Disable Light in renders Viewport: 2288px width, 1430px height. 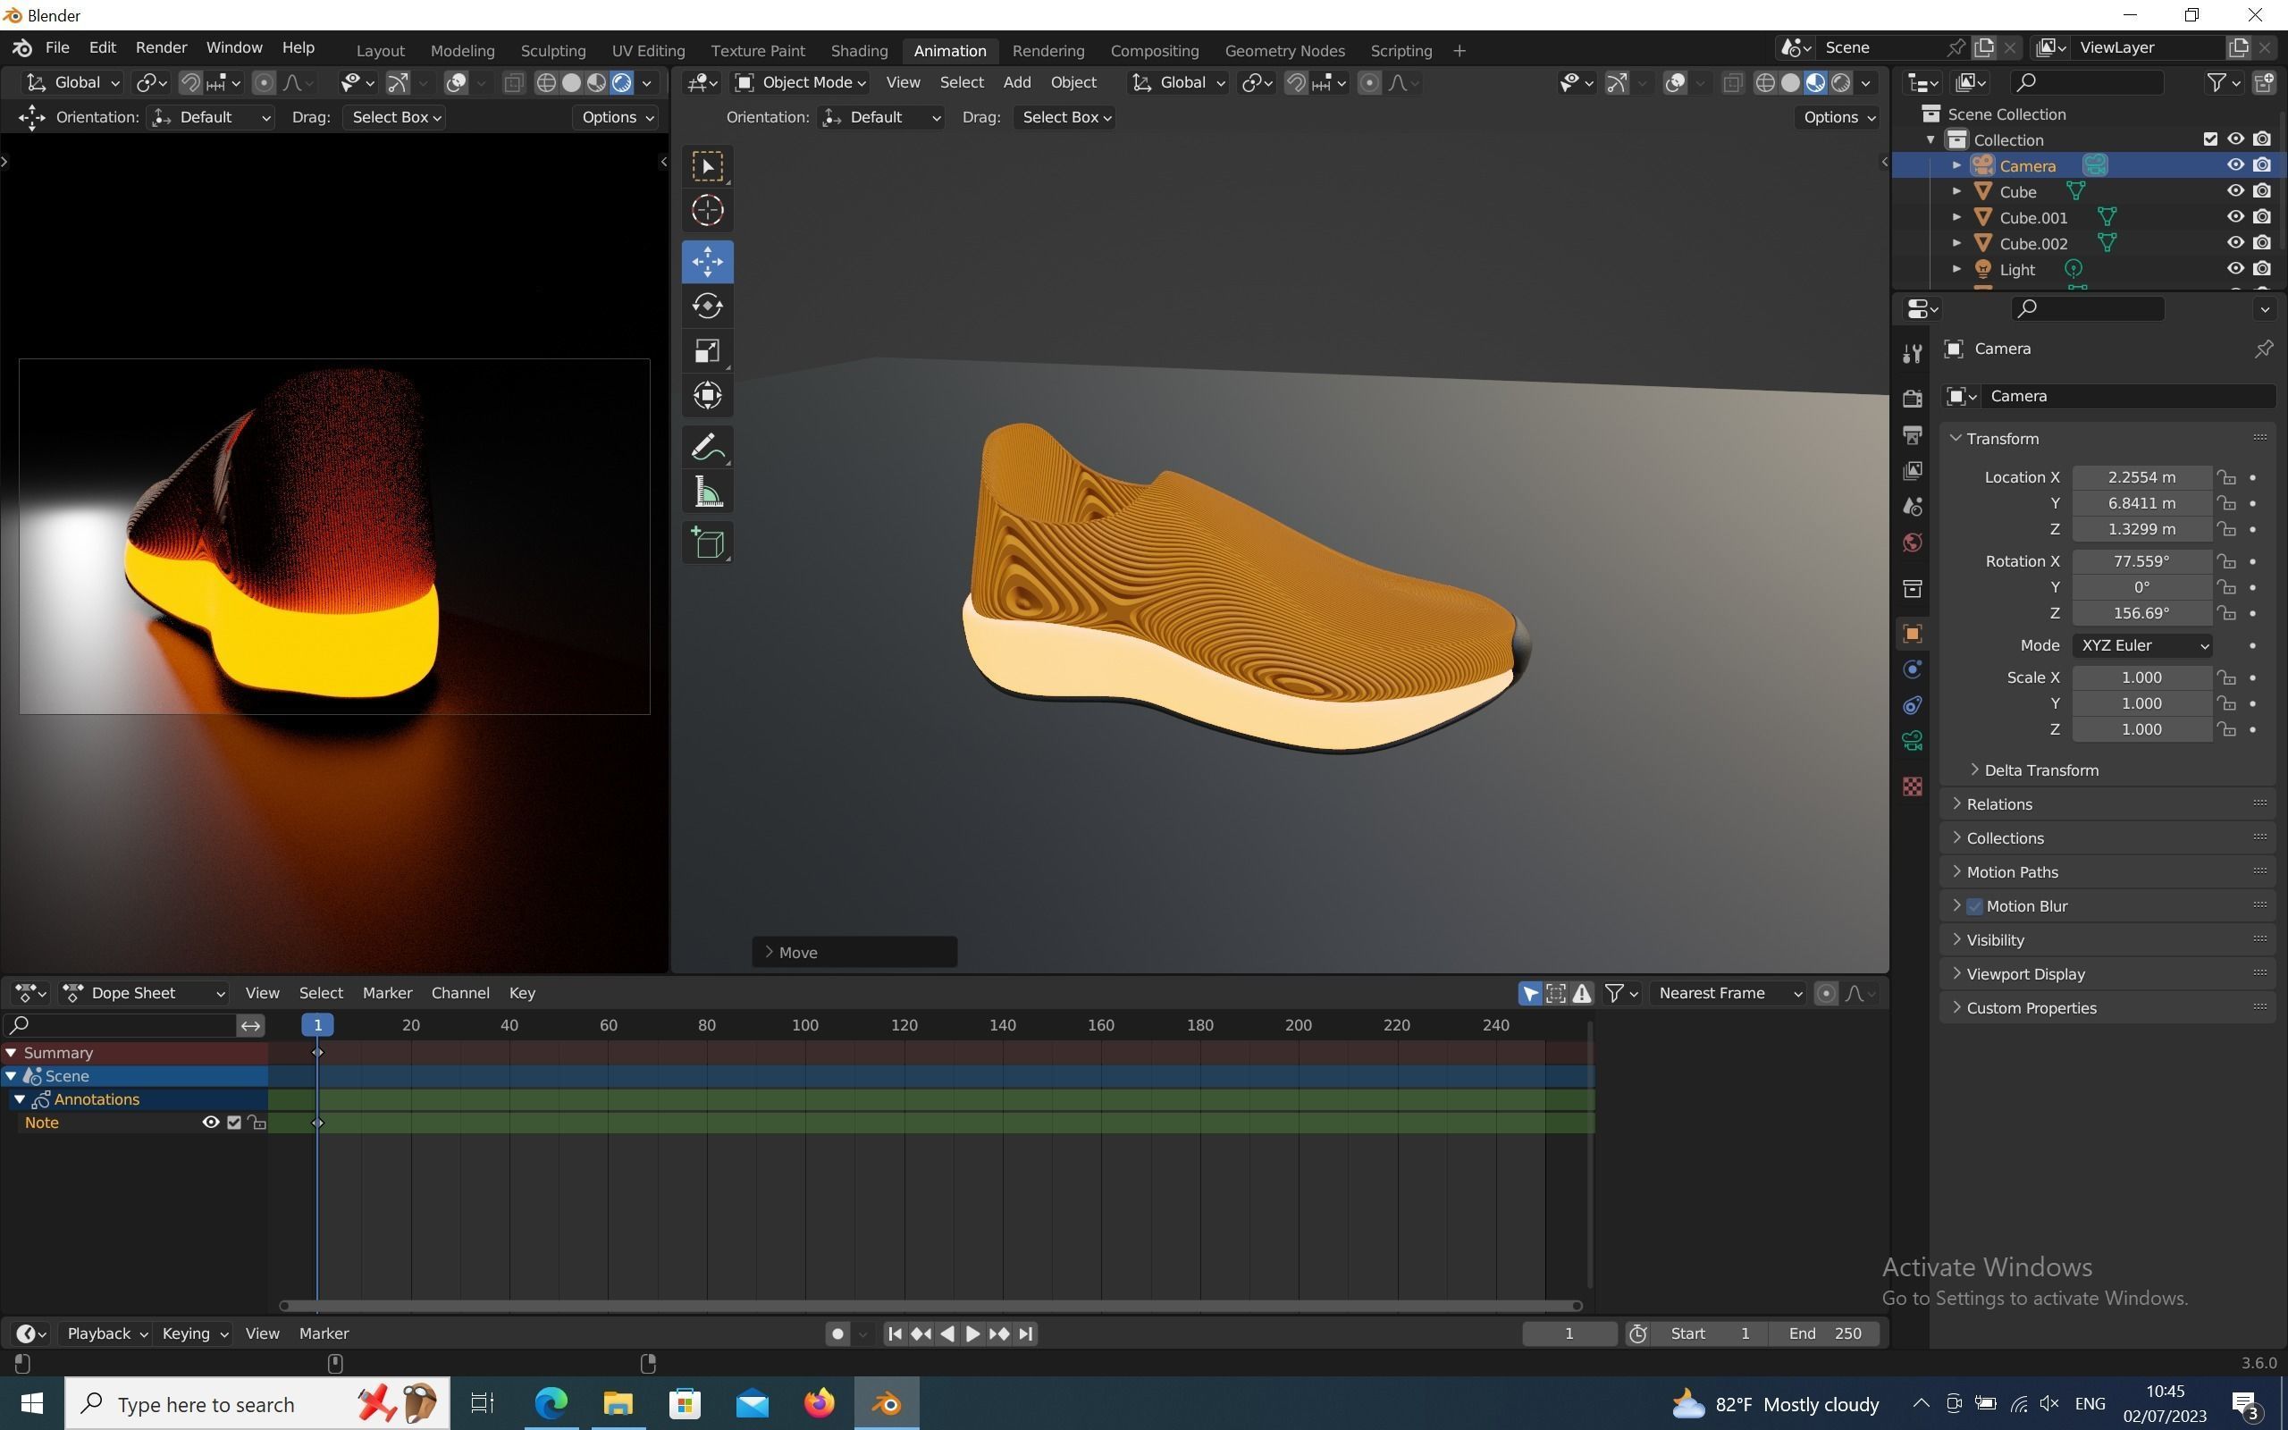coord(2261,270)
